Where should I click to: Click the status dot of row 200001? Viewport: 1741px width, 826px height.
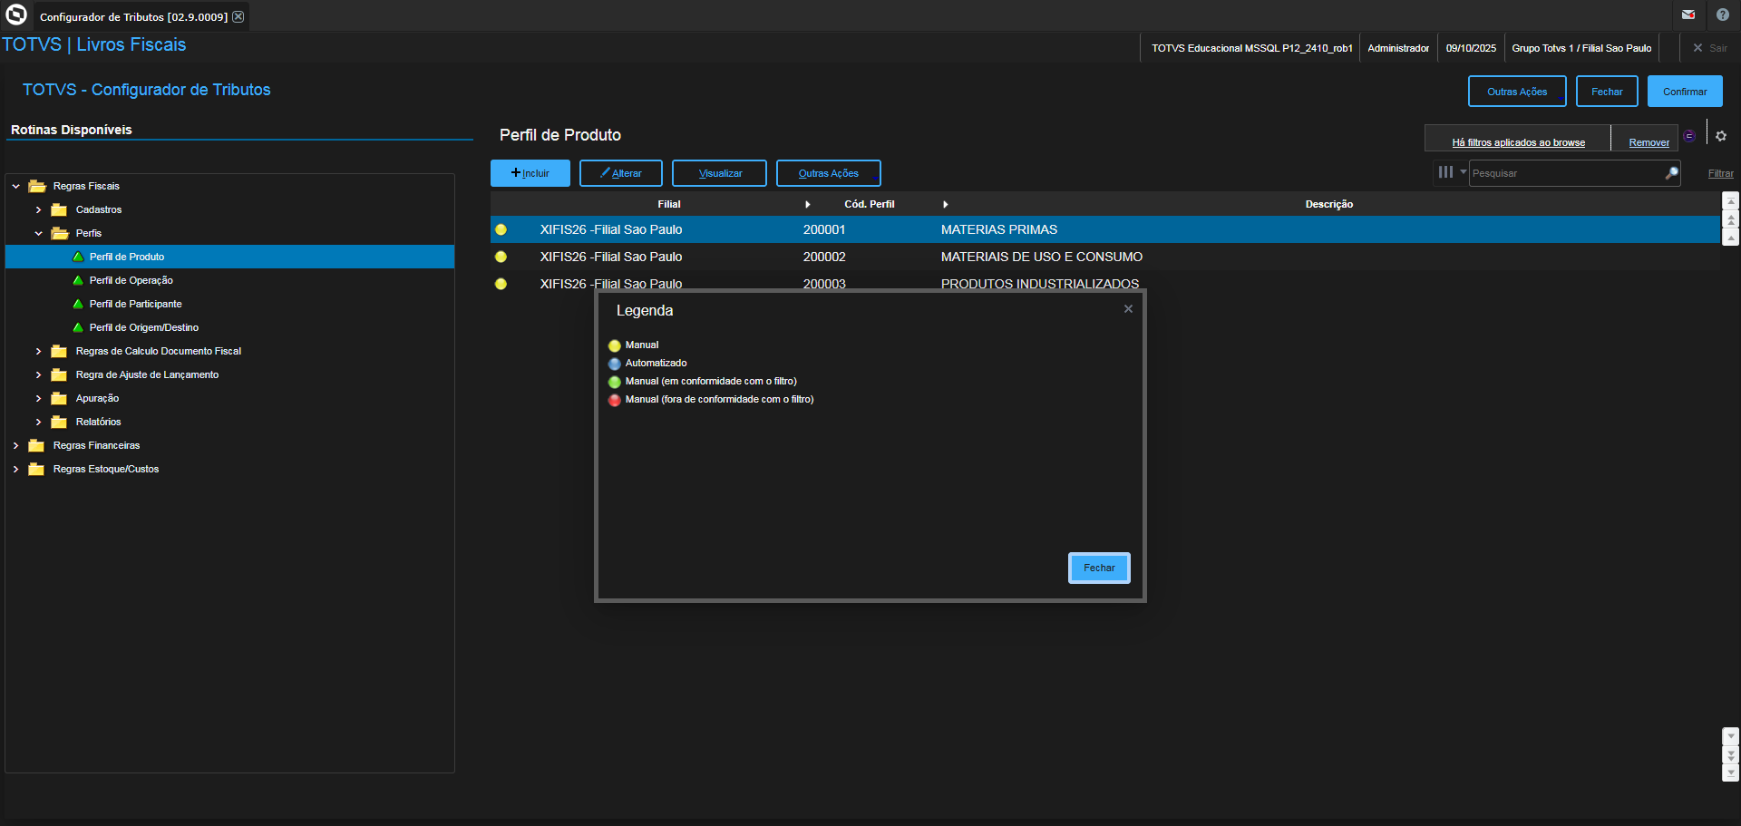point(501,229)
